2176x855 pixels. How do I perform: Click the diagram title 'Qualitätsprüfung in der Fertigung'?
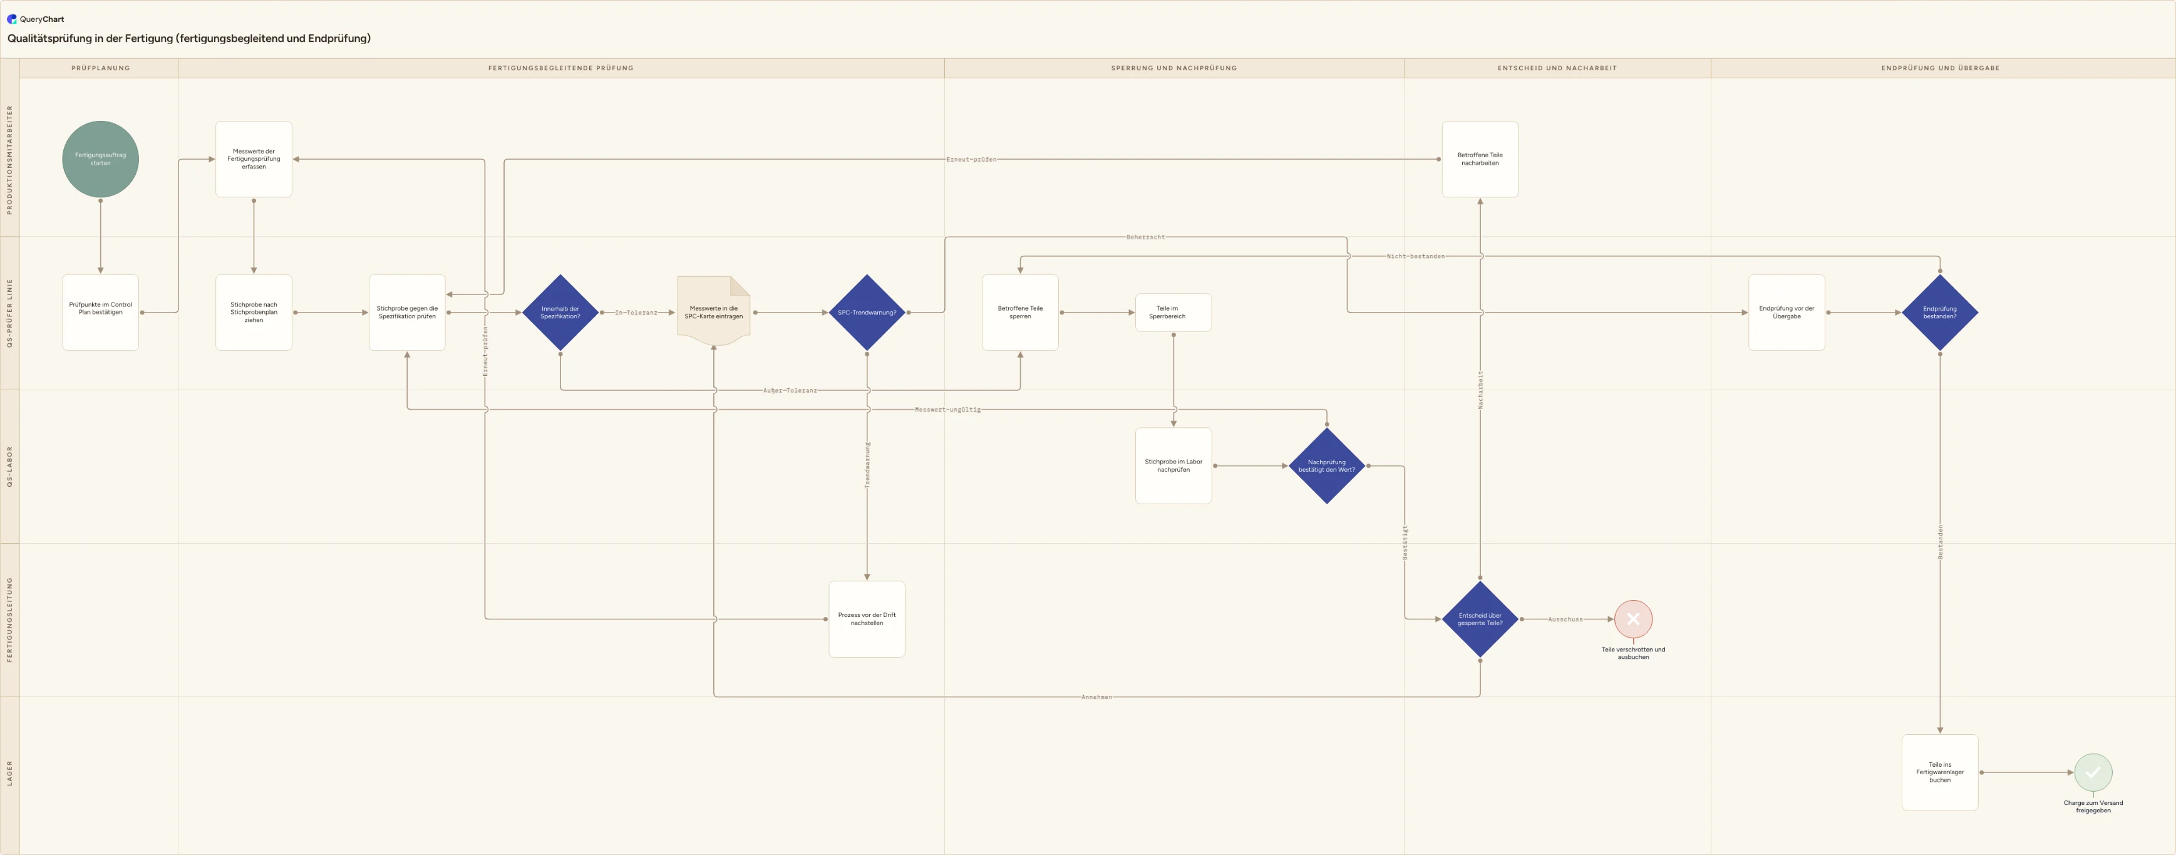[x=189, y=38]
